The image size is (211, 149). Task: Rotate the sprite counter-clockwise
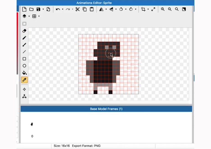coord(121,9)
